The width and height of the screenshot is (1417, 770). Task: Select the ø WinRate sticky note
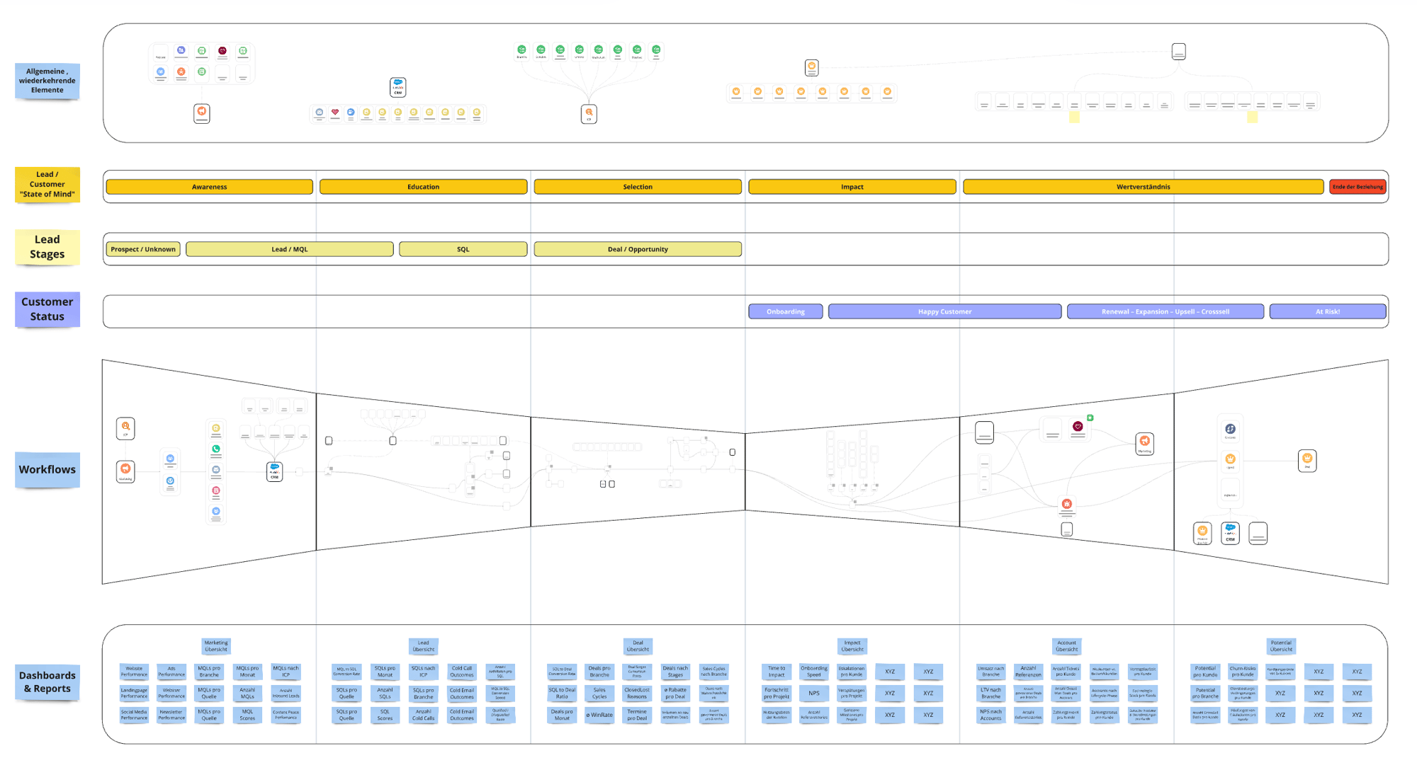pyautogui.click(x=599, y=715)
